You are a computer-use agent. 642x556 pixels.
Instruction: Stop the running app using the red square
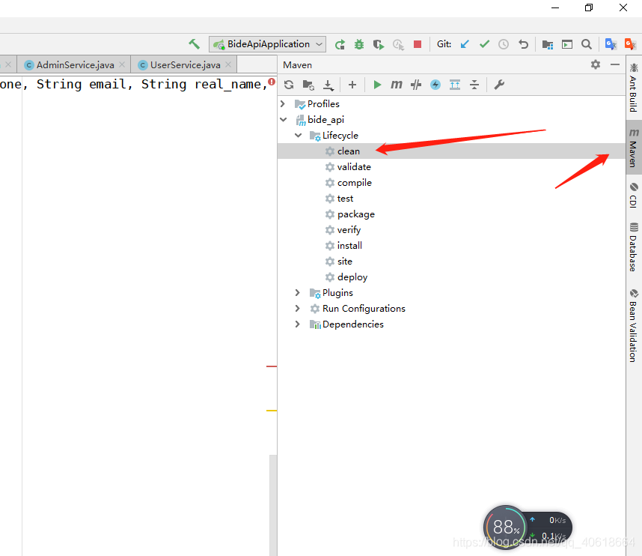pos(418,44)
